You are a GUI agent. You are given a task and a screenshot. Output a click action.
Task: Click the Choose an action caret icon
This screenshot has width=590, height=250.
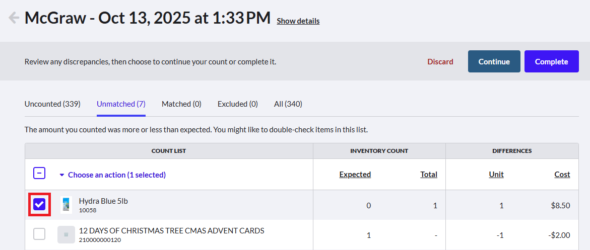[62, 175]
